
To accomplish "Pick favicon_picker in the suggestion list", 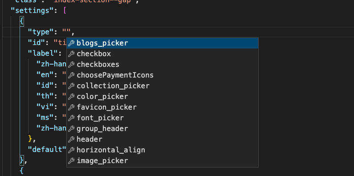I will (x=163, y=107).
